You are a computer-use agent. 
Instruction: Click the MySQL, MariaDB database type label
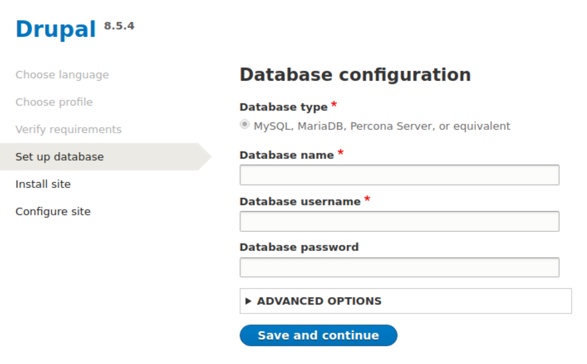(x=382, y=126)
